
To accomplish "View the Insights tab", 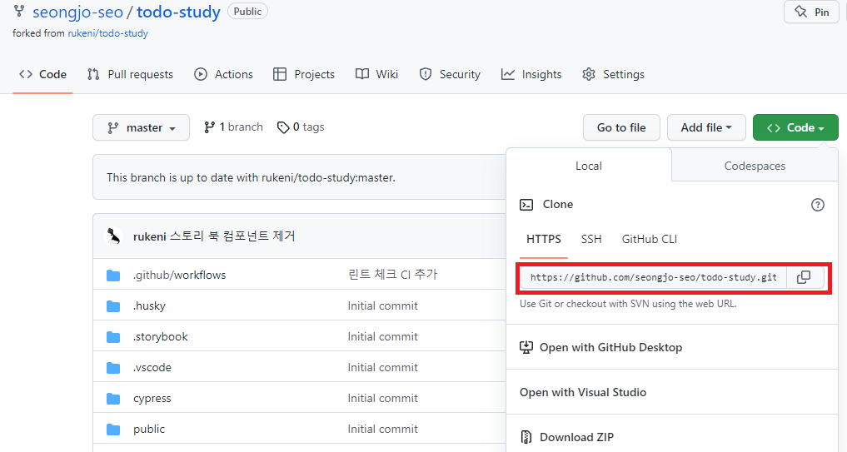I will [531, 75].
